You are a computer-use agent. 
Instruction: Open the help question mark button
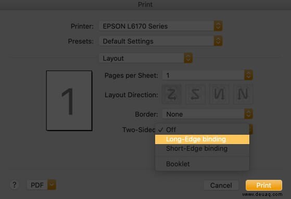point(14,184)
